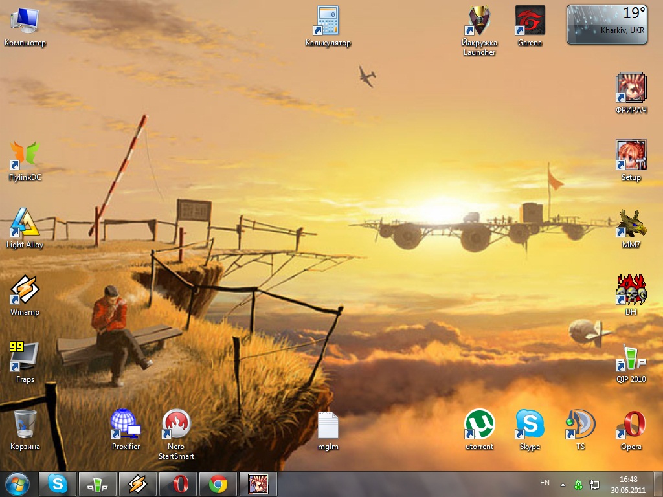Select the mglm text file
The width and height of the screenshot is (663, 497).
328,430
